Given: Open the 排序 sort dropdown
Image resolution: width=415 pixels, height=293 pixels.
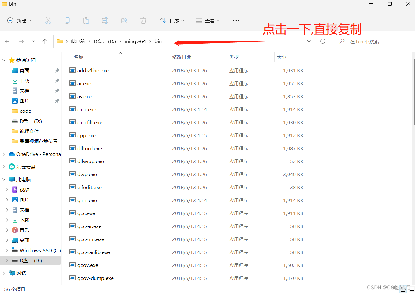Looking at the screenshot, I should click(172, 21).
